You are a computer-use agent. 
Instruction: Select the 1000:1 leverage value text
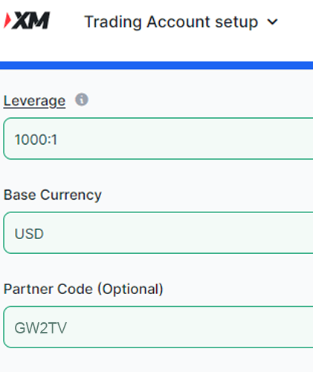tap(36, 140)
